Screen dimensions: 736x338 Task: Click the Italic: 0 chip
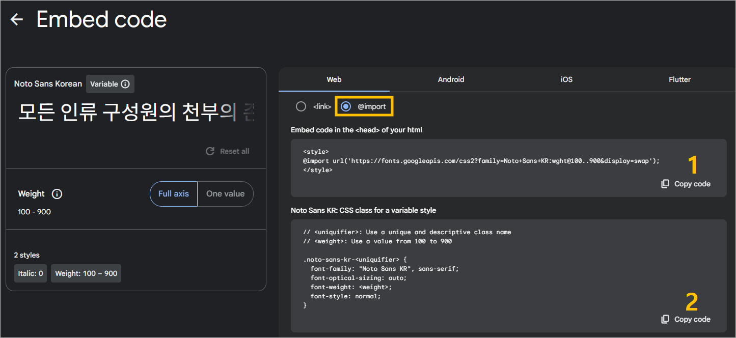(31, 273)
